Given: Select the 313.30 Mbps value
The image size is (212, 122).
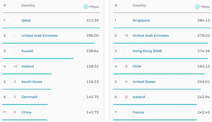Looking at the screenshot, I should tap(93, 20).
